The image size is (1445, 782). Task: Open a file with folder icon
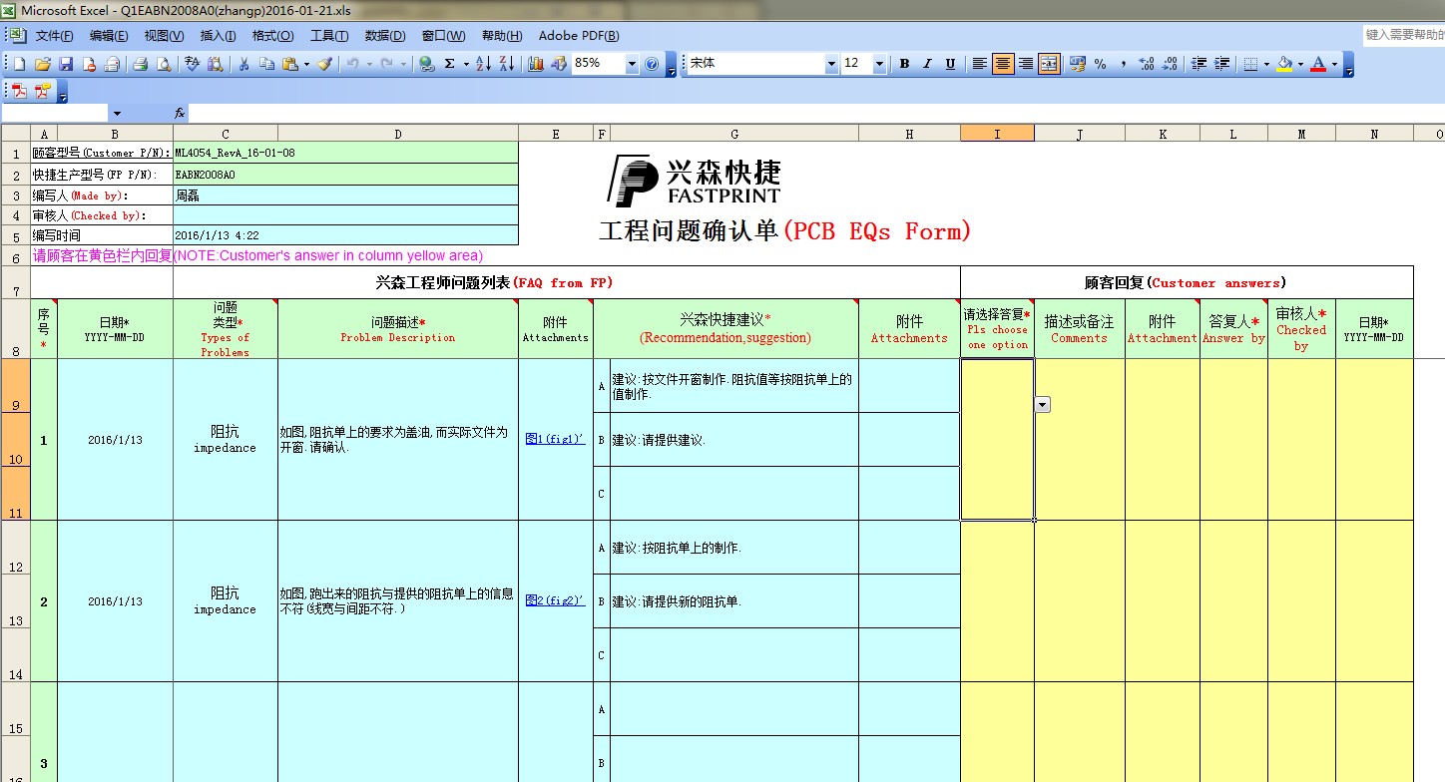pos(42,64)
